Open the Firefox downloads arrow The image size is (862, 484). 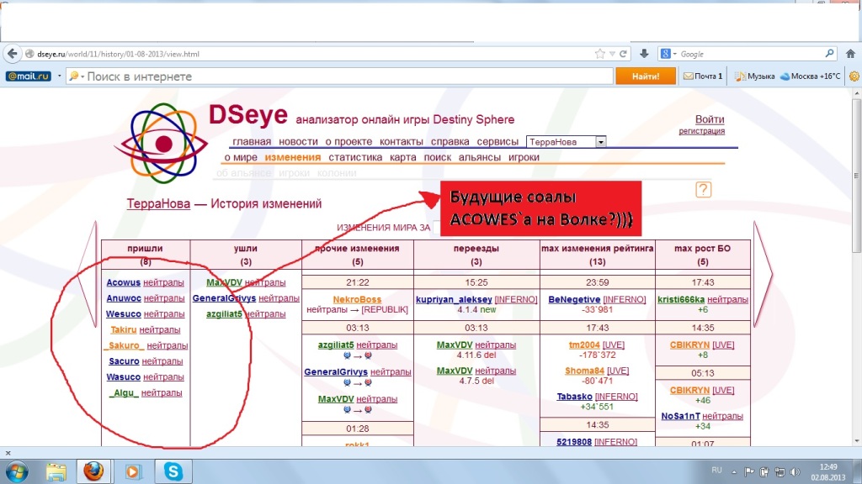644,53
